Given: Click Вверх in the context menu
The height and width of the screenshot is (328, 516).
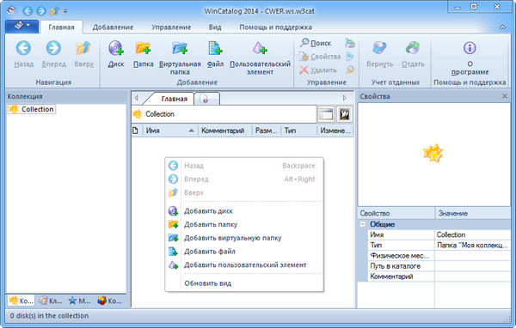Looking at the screenshot, I should point(244,192).
